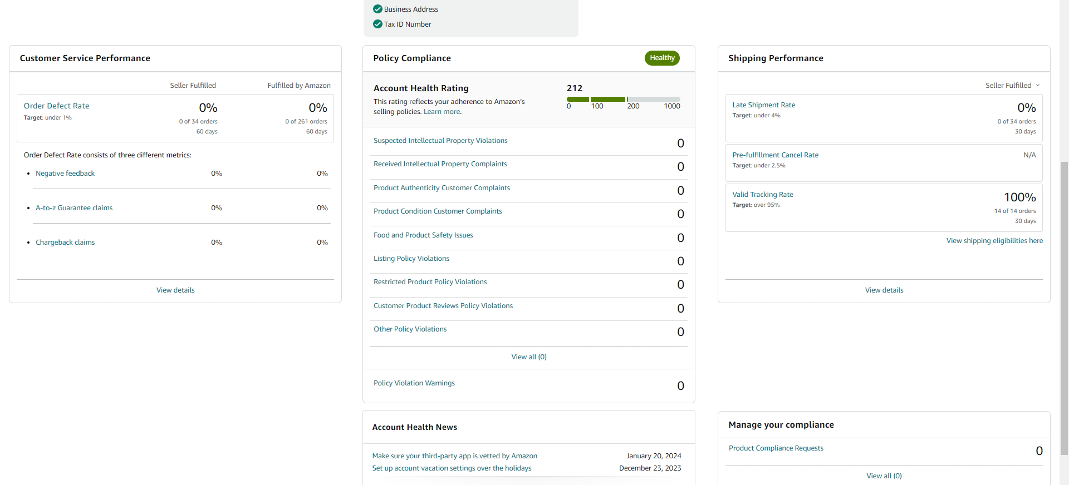The image size is (1069, 485).
Task: Click the Healthy status badge
Action: (x=662, y=58)
